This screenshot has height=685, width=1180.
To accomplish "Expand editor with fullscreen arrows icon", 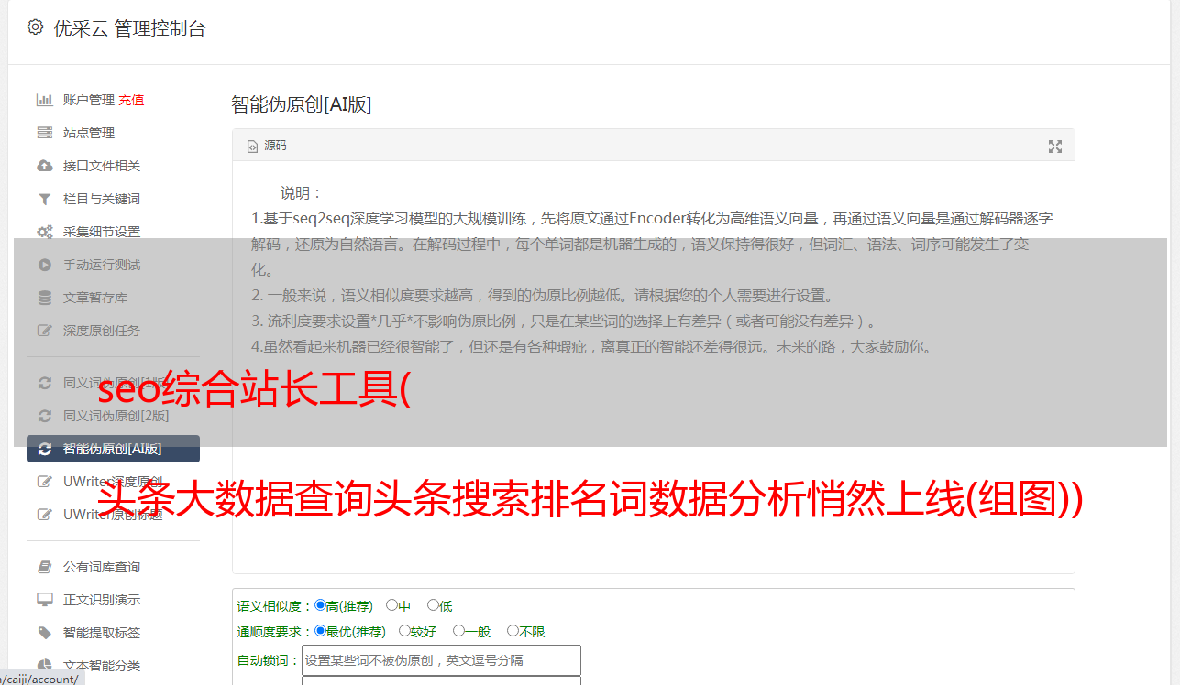I will (1055, 147).
